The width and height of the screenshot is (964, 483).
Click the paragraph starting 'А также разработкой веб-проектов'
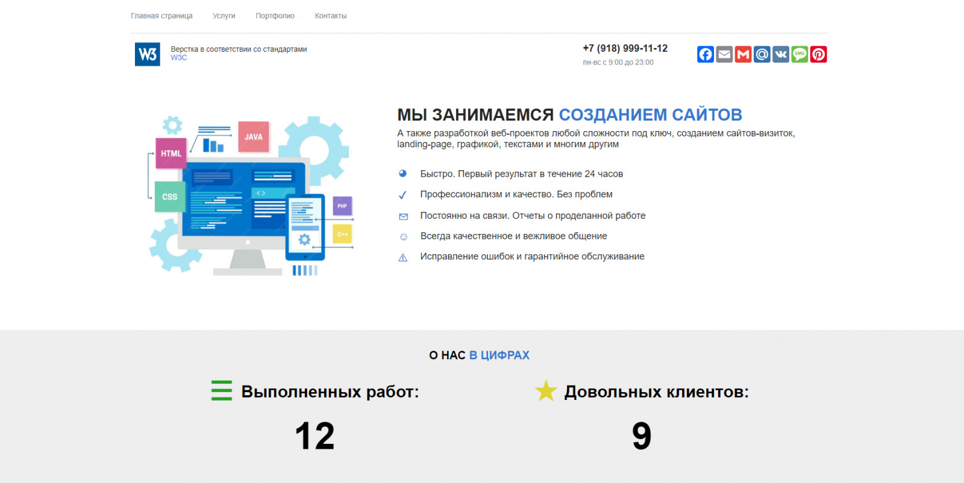click(x=596, y=138)
